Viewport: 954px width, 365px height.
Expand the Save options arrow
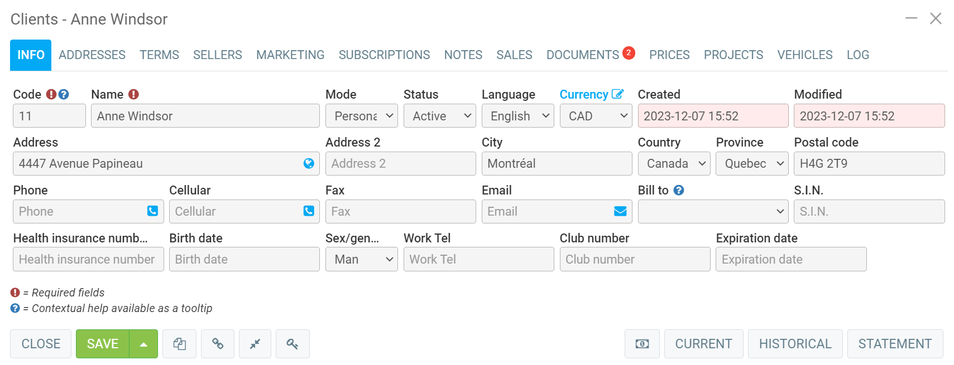(144, 344)
